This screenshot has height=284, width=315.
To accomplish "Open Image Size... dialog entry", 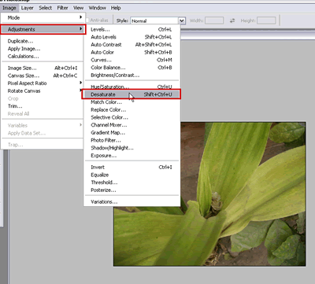I will [x=43, y=68].
